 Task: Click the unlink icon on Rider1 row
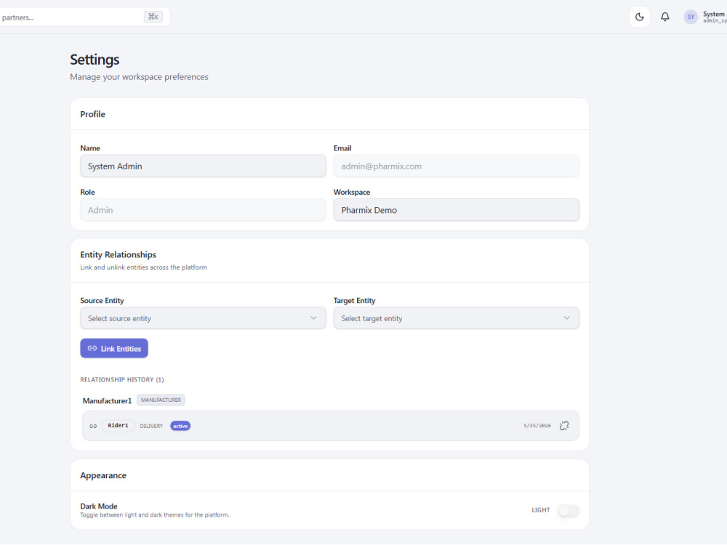[564, 426]
